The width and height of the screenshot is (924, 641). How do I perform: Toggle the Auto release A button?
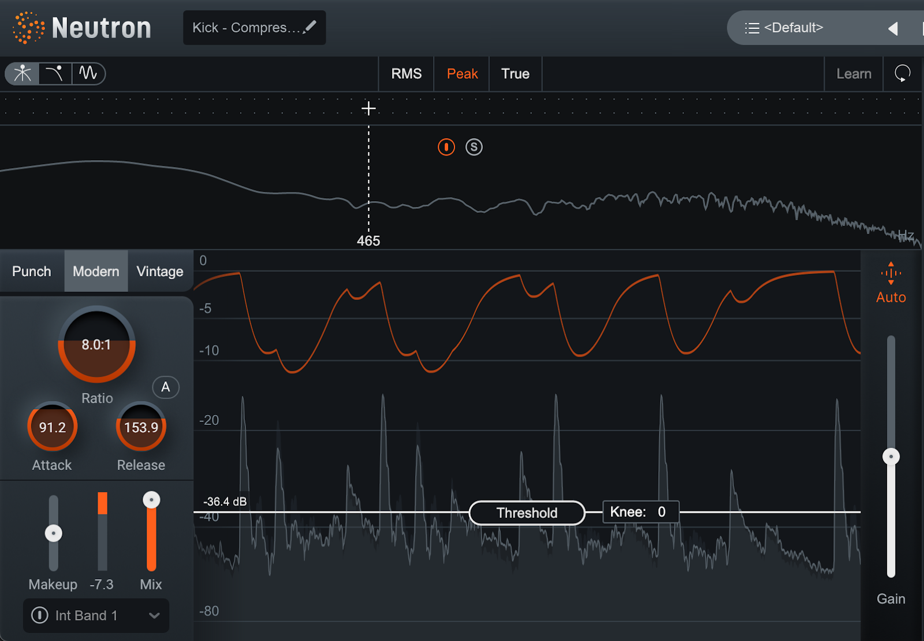pos(166,387)
